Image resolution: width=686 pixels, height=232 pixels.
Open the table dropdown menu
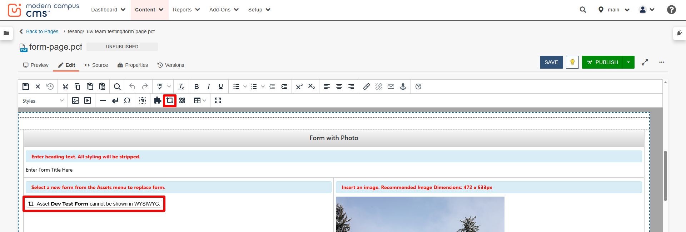(200, 100)
